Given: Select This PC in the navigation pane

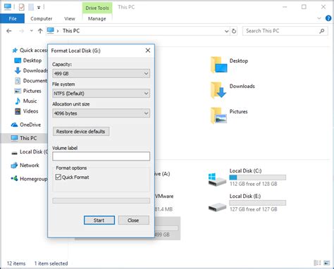Looking at the screenshot, I should pyautogui.click(x=24, y=138).
